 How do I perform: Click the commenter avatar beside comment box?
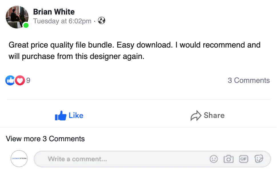pyautogui.click(x=19, y=158)
